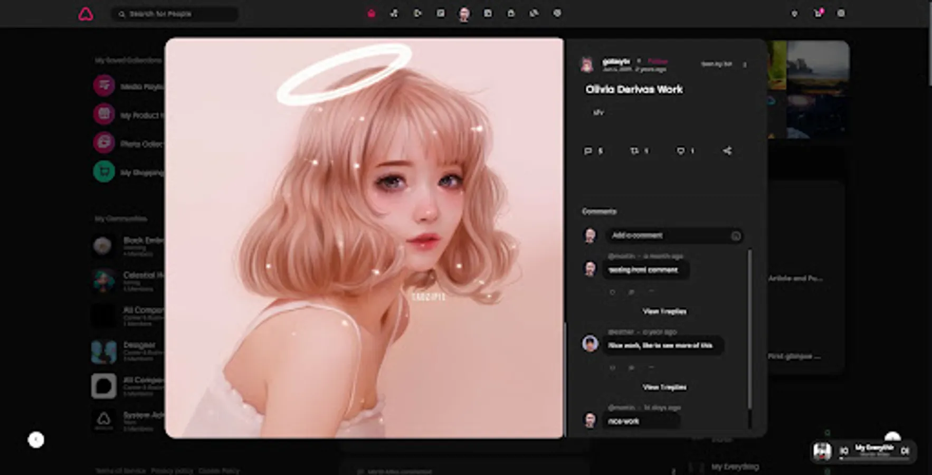Screen dimensions: 932x475
Task: Open the video icon in top navigation
Action: pos(417,13)
